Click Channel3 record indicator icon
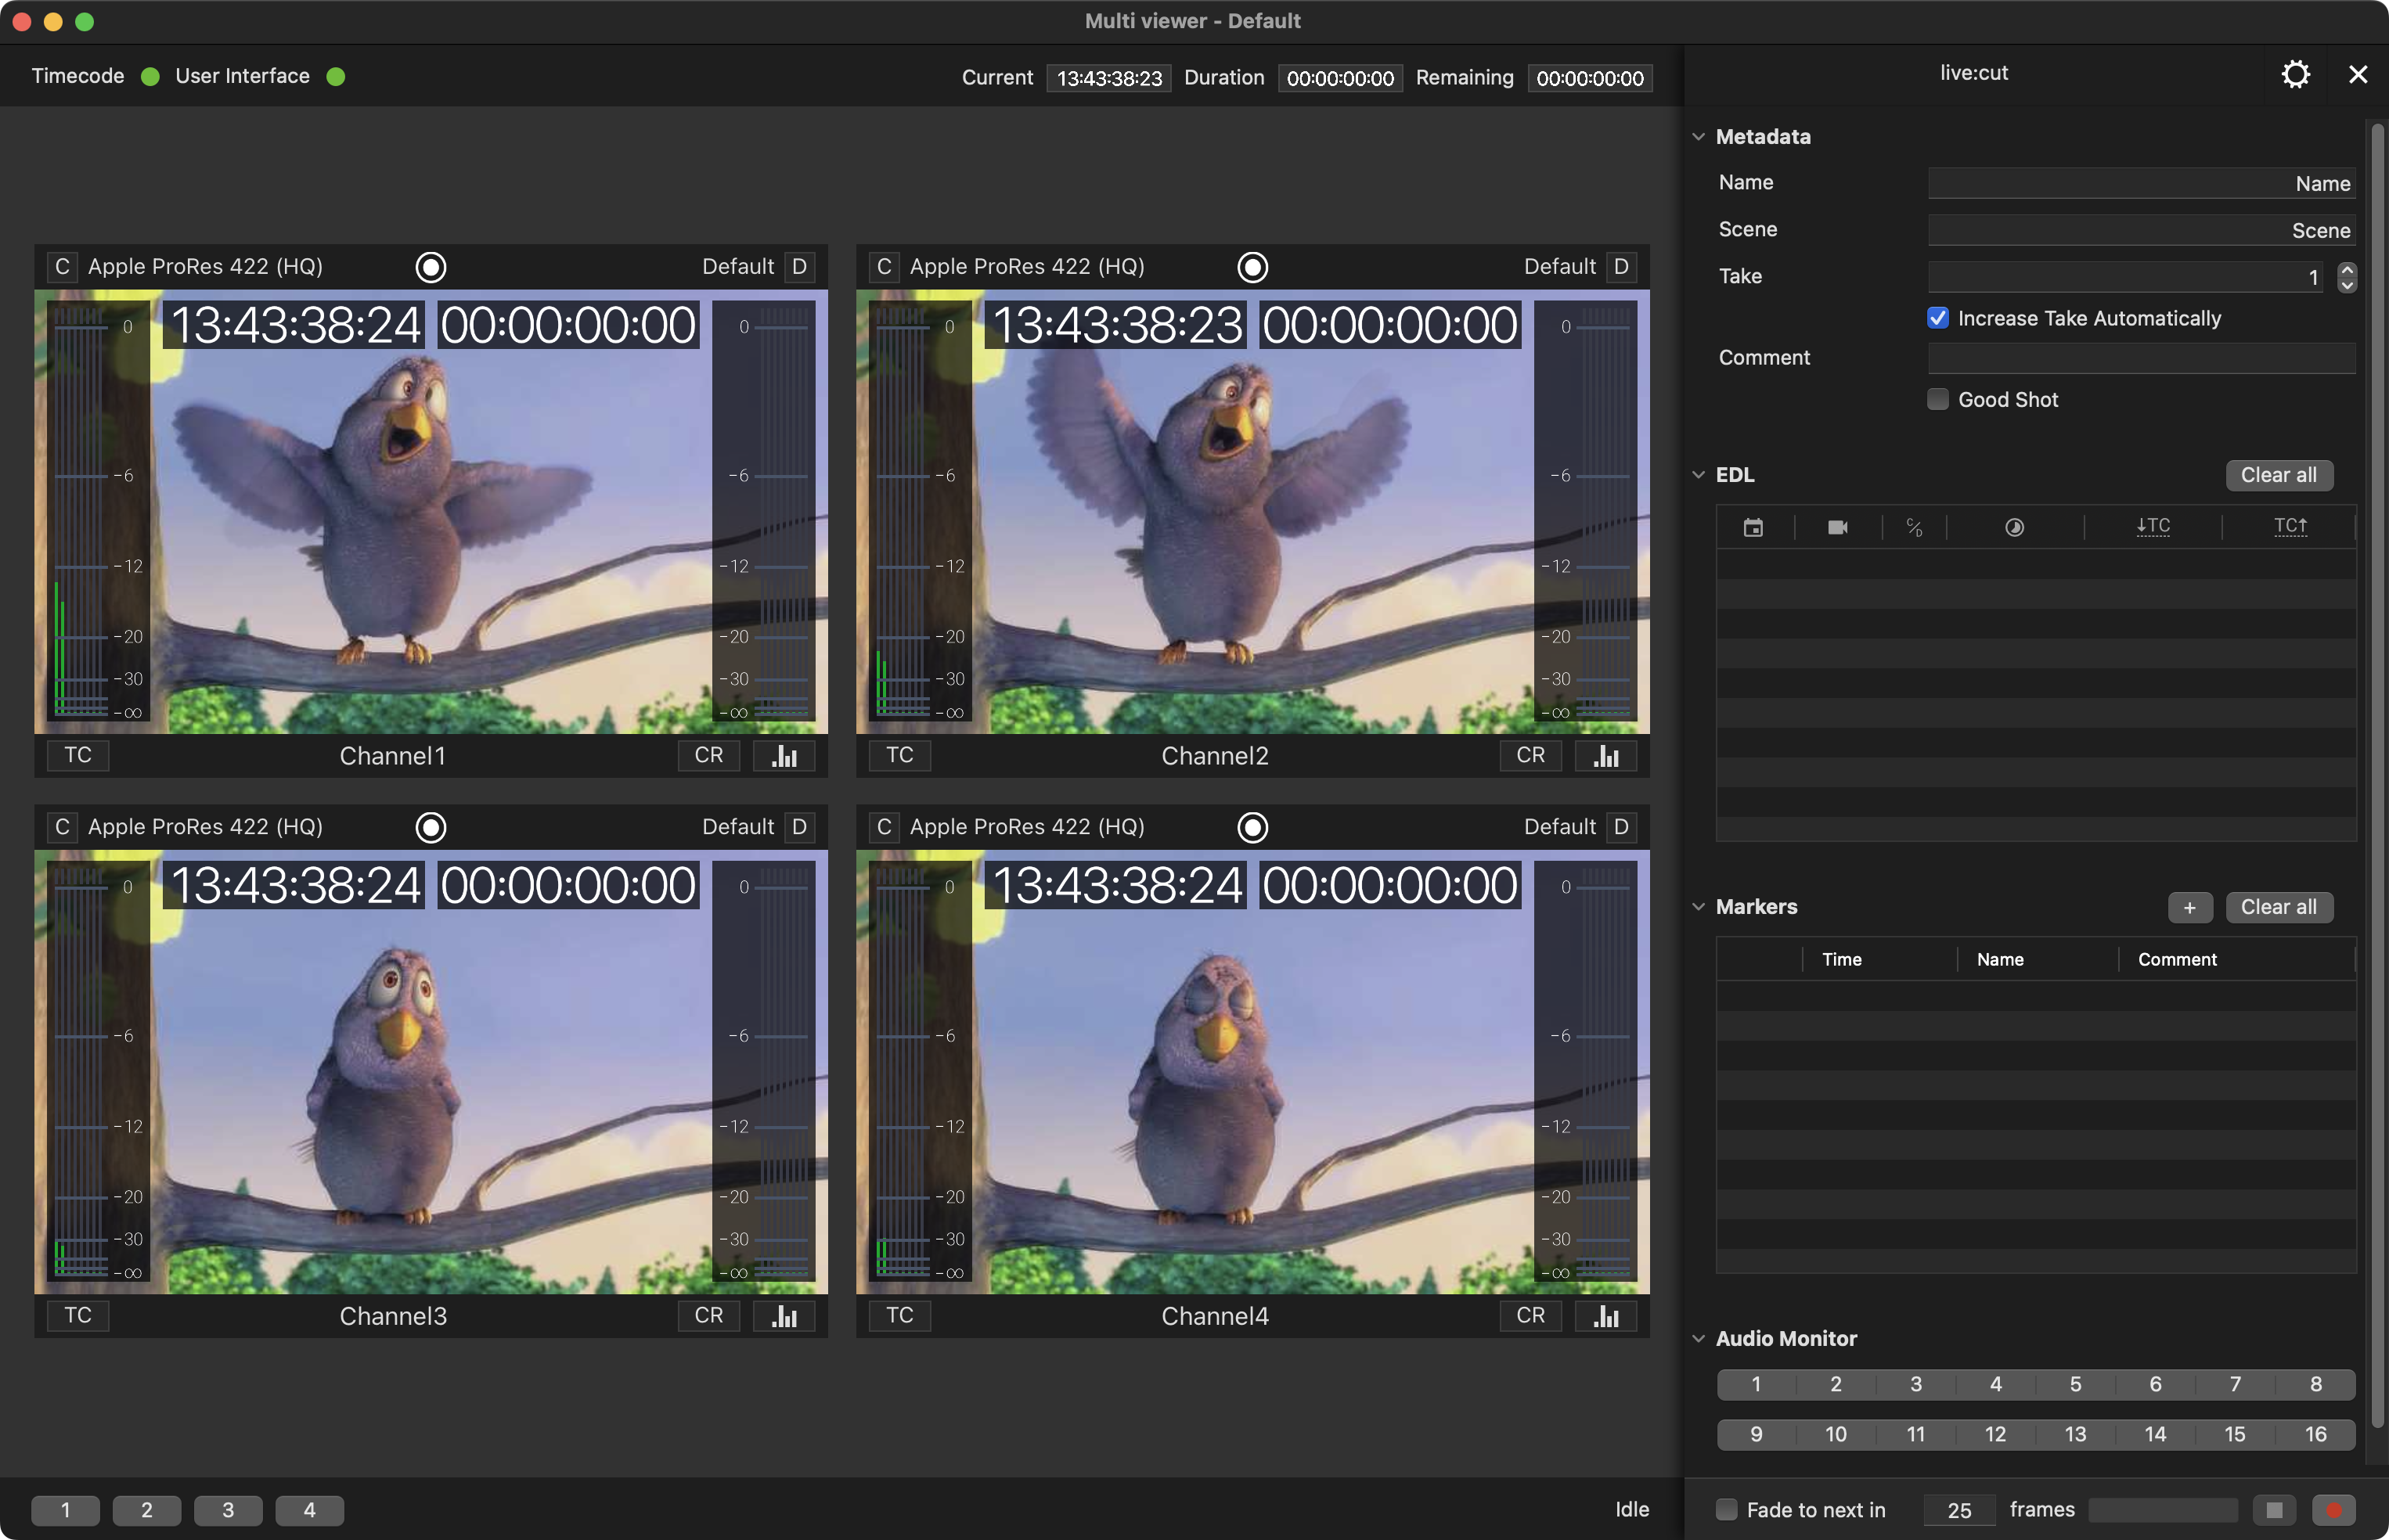 point(431,827)
